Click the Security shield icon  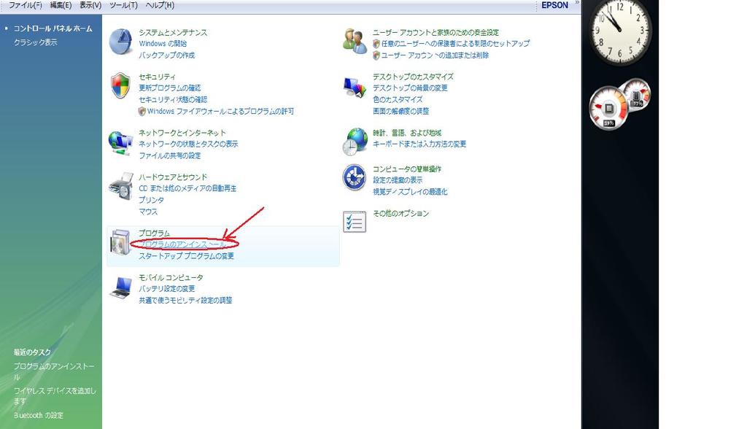[x=120, y=87]
